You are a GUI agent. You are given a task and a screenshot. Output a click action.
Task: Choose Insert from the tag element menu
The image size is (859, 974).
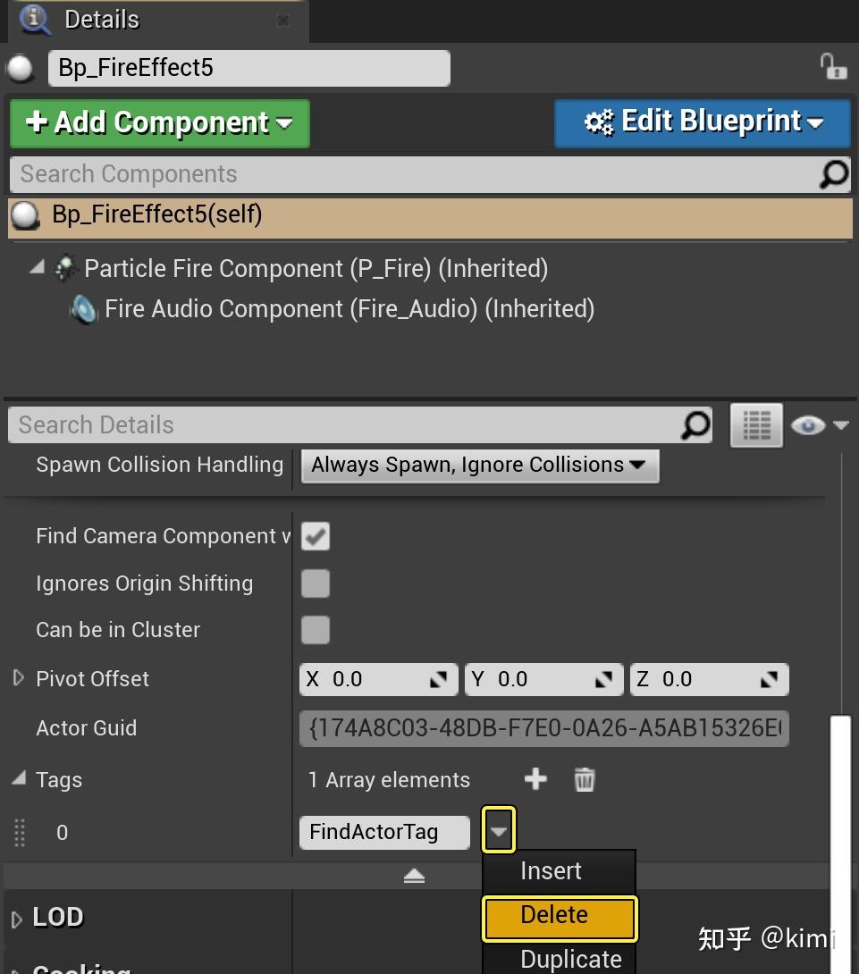[552, 871]
